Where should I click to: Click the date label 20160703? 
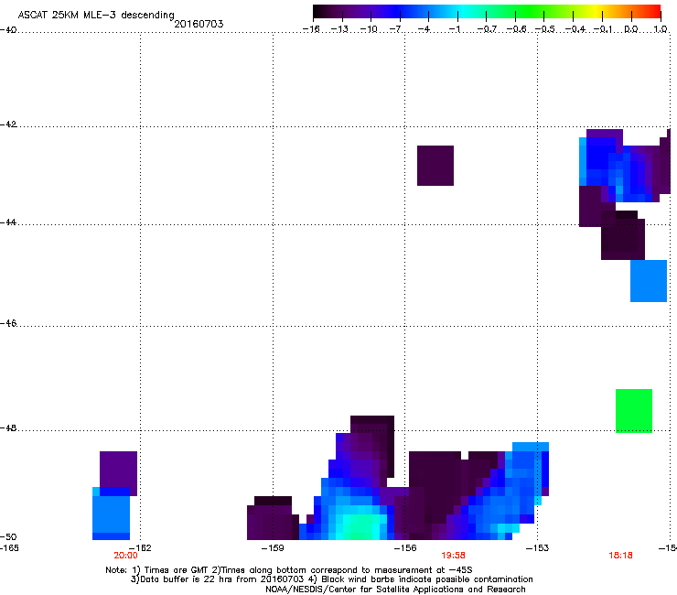point(199,24)
